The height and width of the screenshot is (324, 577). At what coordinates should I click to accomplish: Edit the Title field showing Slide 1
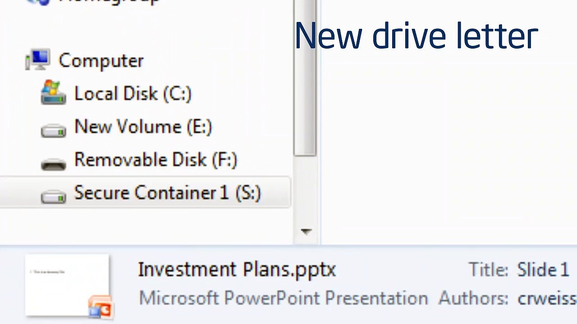(543, 270)
